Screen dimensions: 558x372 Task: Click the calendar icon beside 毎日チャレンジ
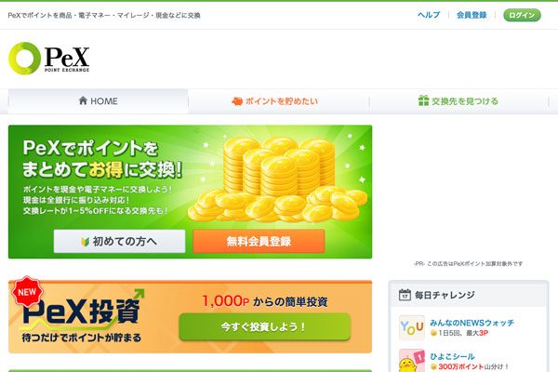click(x=405, y=295)
